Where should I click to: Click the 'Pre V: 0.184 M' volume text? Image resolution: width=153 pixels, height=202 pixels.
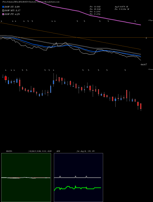(x=122, y=9)
